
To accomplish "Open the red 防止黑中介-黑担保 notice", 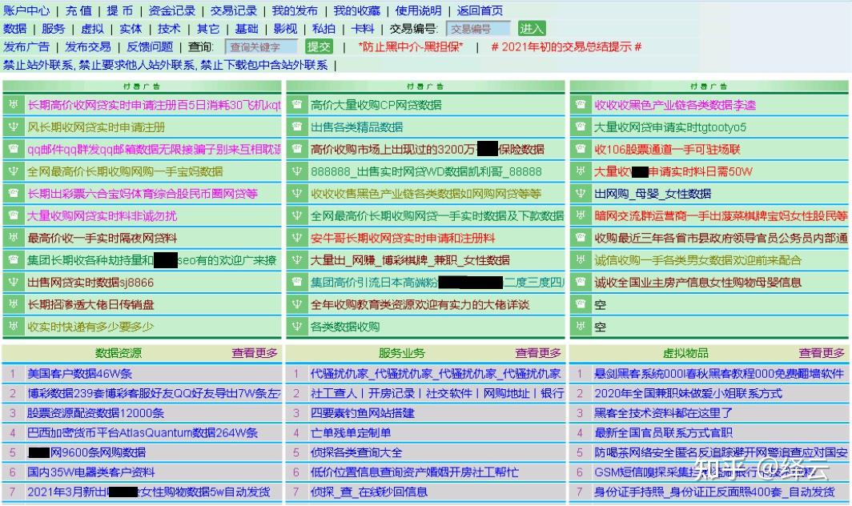I will tap(411, 46).
